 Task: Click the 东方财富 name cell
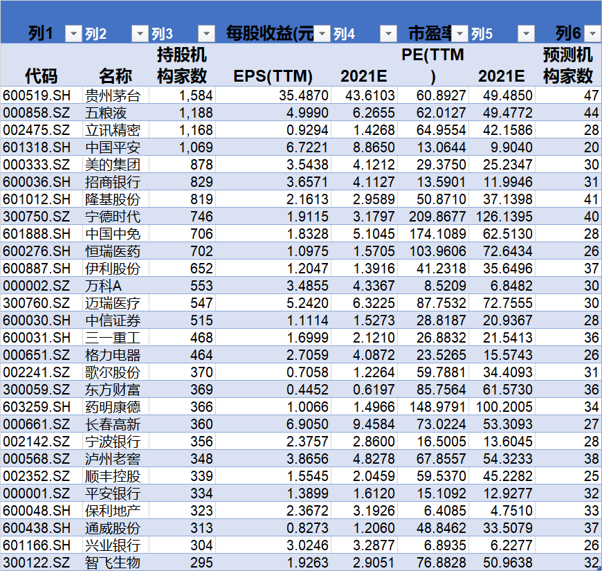(x=116, y=390)
